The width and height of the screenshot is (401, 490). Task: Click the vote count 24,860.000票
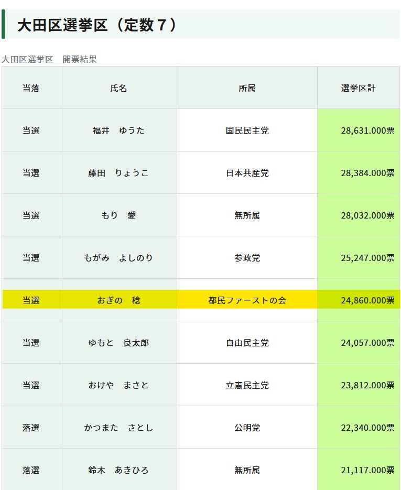point(367,300)
